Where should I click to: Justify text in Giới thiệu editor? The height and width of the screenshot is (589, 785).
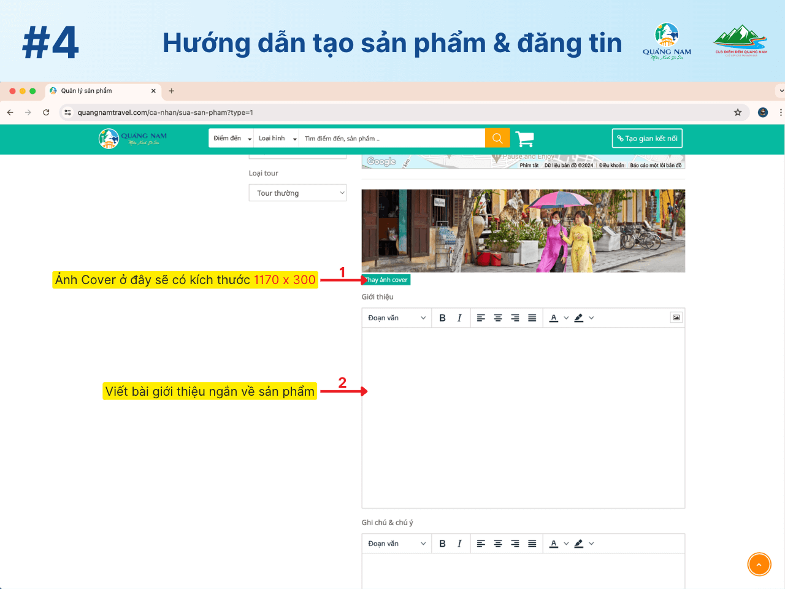(x=532, y=318)
